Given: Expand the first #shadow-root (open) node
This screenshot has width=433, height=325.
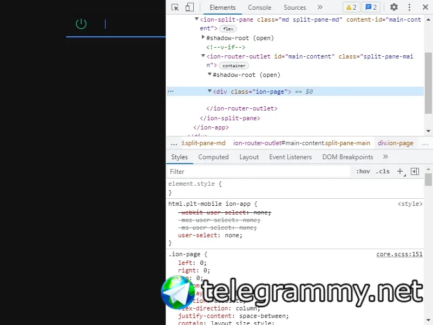Looking at the screenshot, I should click(203, 37).
